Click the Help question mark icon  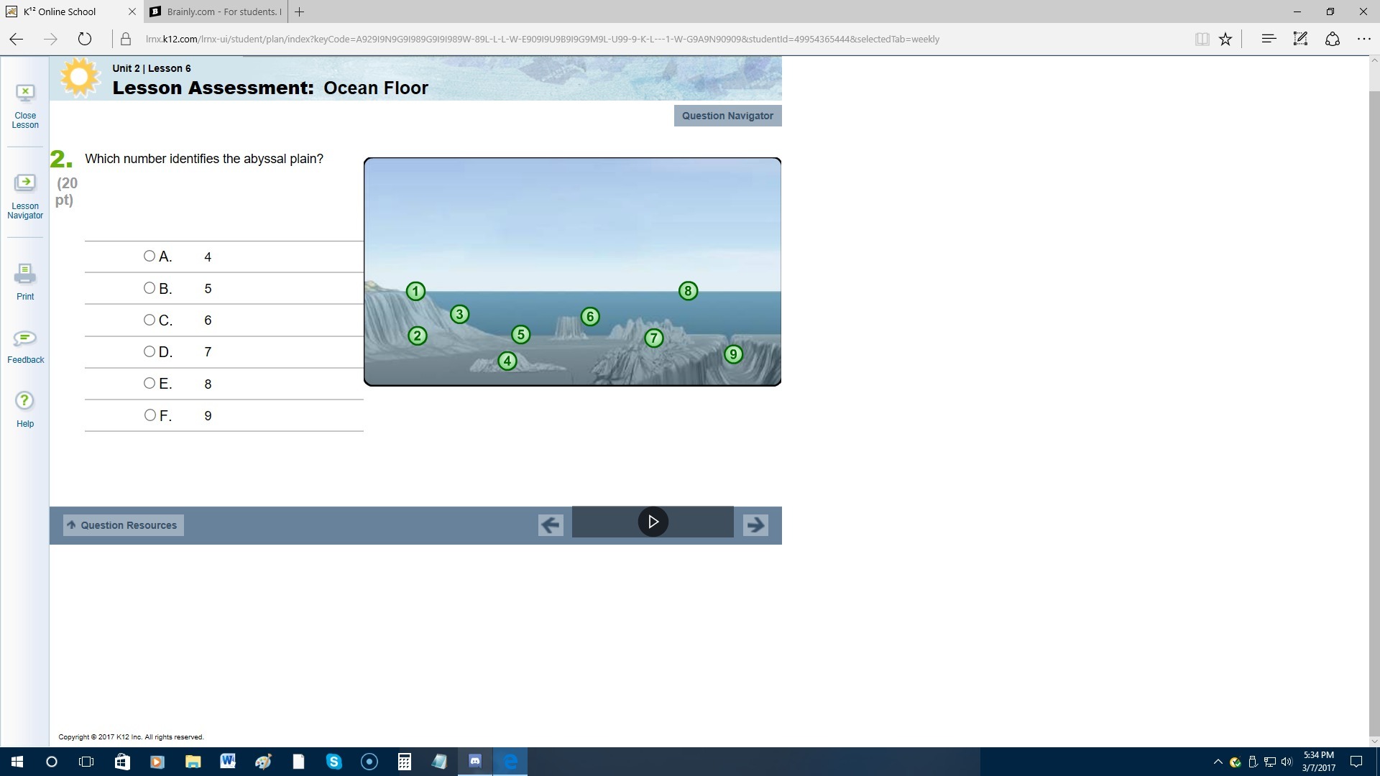tap(25, 401)
